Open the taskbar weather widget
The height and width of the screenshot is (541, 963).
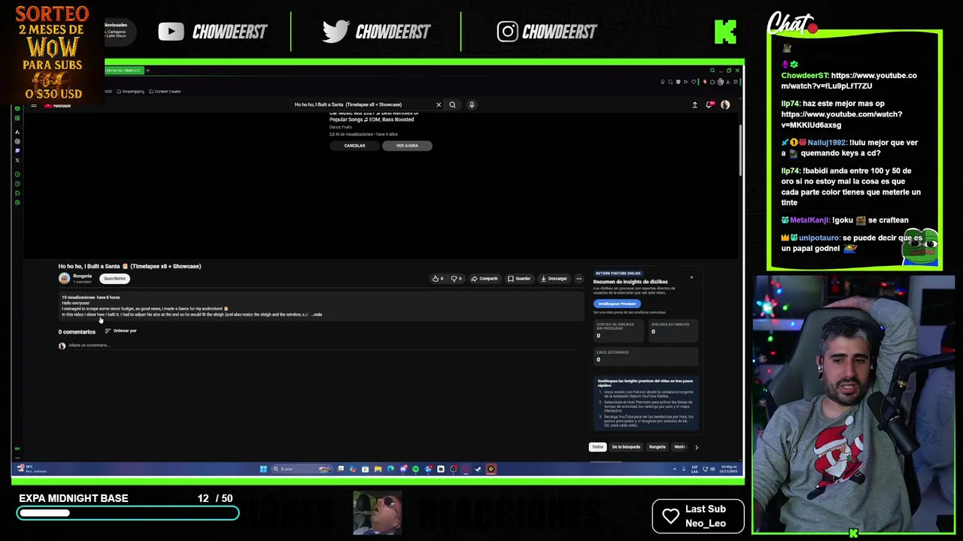coord(34,469)
